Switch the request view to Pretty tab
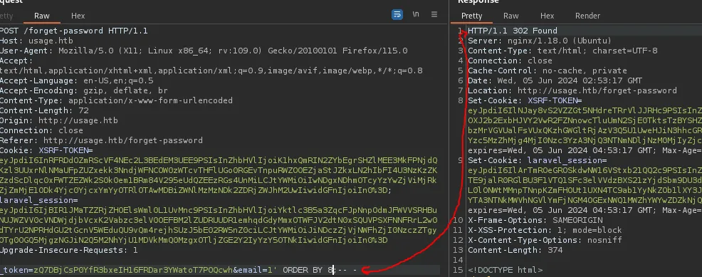 pos(6,16)
